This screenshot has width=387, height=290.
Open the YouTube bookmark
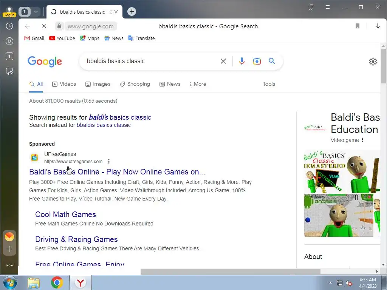(x=62, y=38)
